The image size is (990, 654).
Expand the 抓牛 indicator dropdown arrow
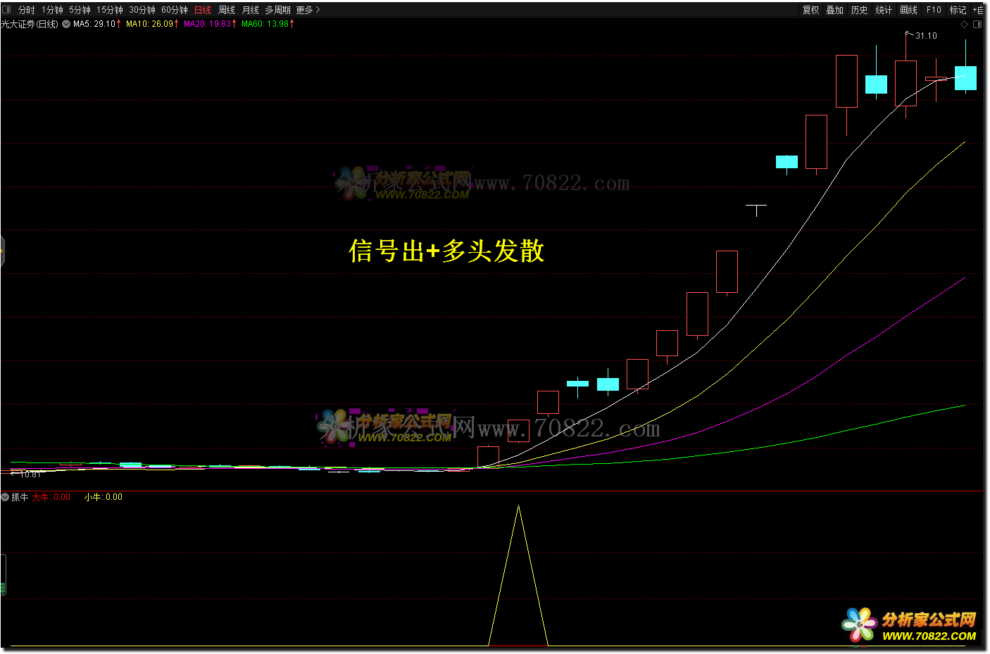coord(5,497)
